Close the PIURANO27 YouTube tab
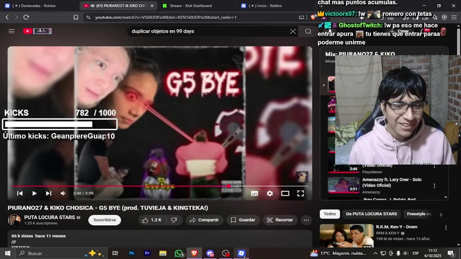Screen dimensions: 461x259 tap(152, 6)
